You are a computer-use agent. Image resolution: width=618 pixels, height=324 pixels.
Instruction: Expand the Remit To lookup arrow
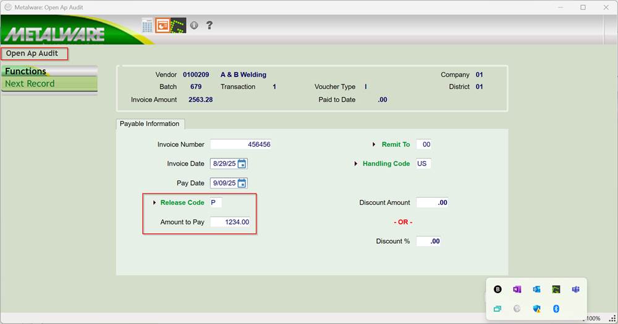pos(374,144)
